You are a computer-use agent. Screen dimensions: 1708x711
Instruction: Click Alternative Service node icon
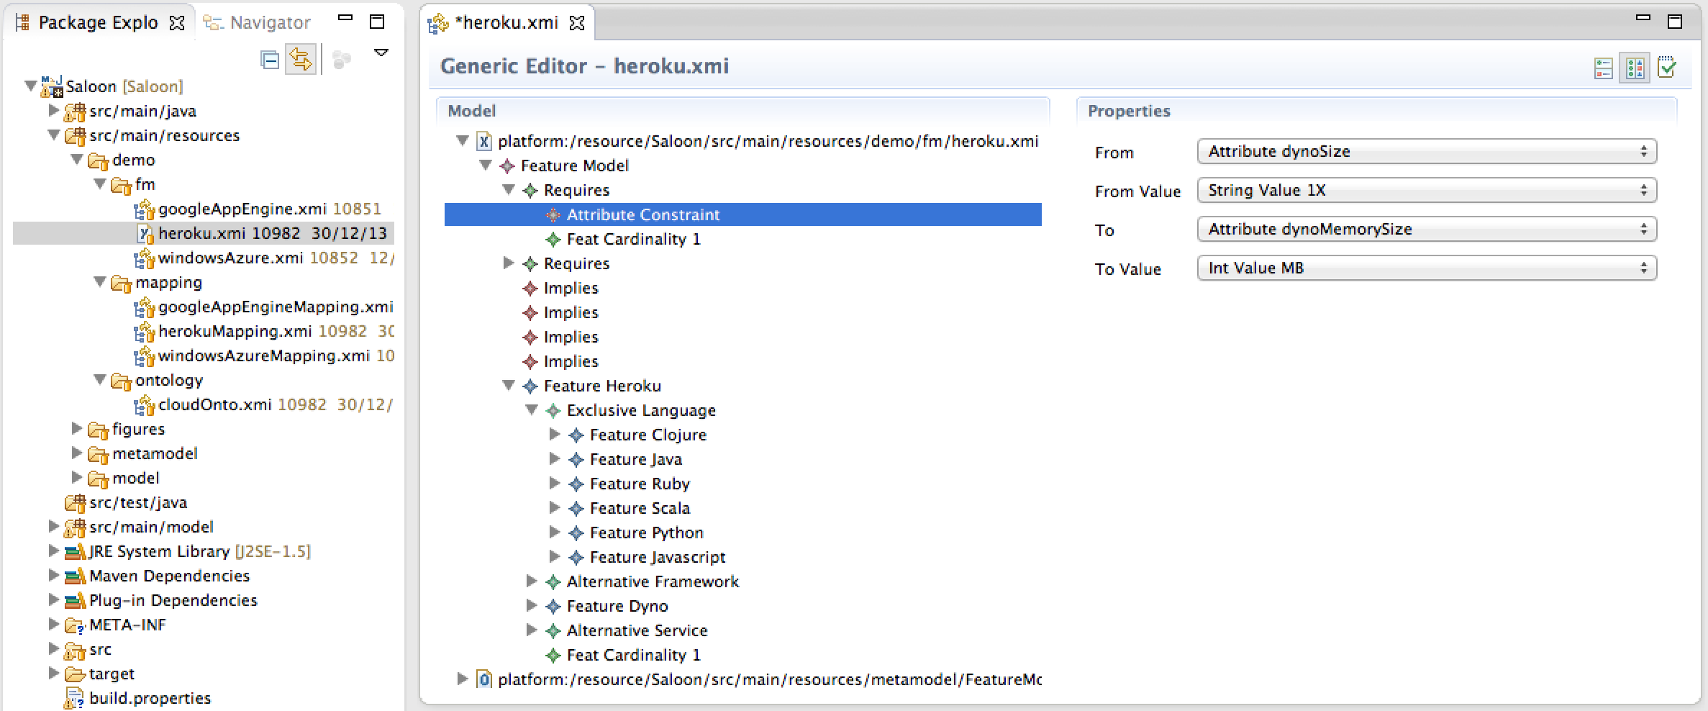(553, 630)
